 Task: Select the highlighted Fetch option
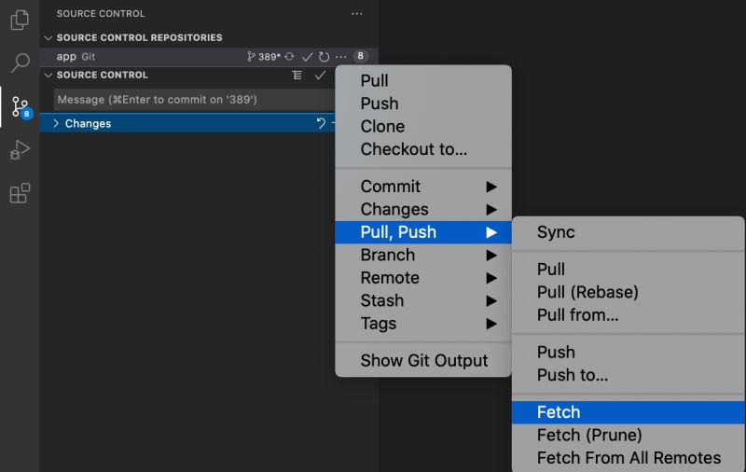pos(628,412)
